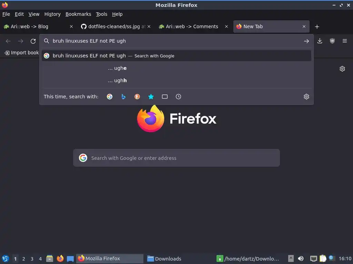The image size is (353, 264).
Task: Open removable media eject tray icon
Action: click(291, 258)
